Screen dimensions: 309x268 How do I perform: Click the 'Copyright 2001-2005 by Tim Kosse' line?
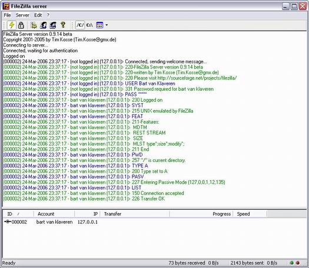pyautogui.click(x=59, y=39)
